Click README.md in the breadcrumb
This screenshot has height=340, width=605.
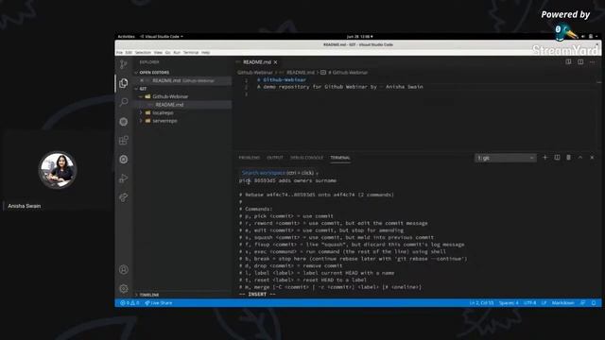[301, 73]
